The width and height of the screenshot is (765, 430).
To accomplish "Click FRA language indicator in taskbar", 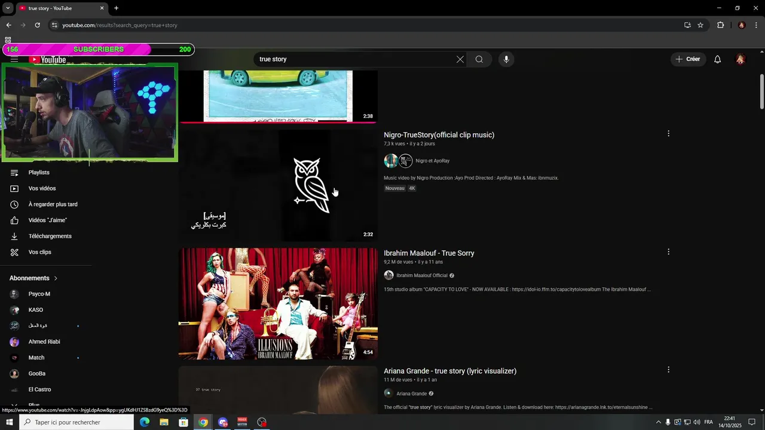I will point(708,422).
